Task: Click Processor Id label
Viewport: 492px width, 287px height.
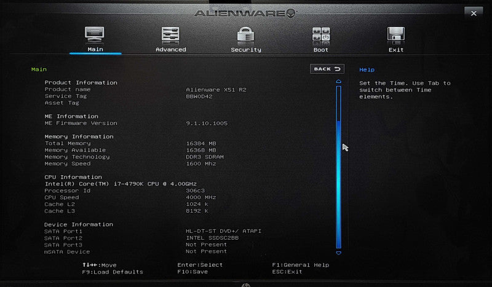Action: pyautogui.click(x=68, y=191)
